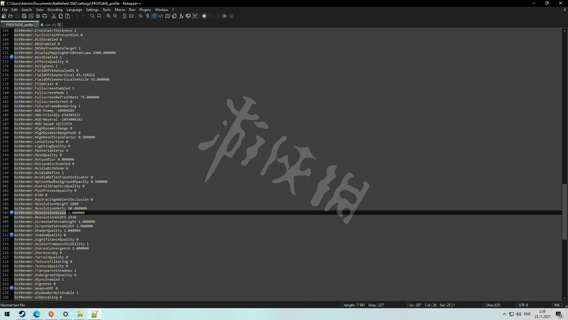The image size is (568, 320).
Task: Open the Encoding menu
Action: (x=55, y=10)
